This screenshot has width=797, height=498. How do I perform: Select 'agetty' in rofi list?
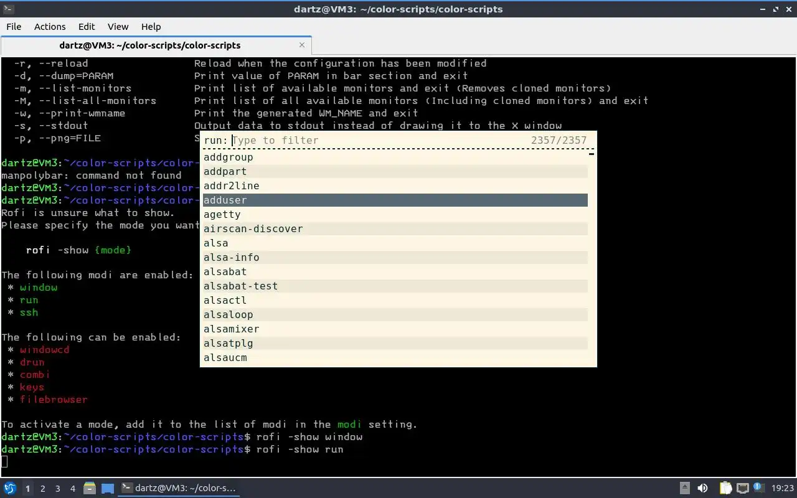click(395, 215)
